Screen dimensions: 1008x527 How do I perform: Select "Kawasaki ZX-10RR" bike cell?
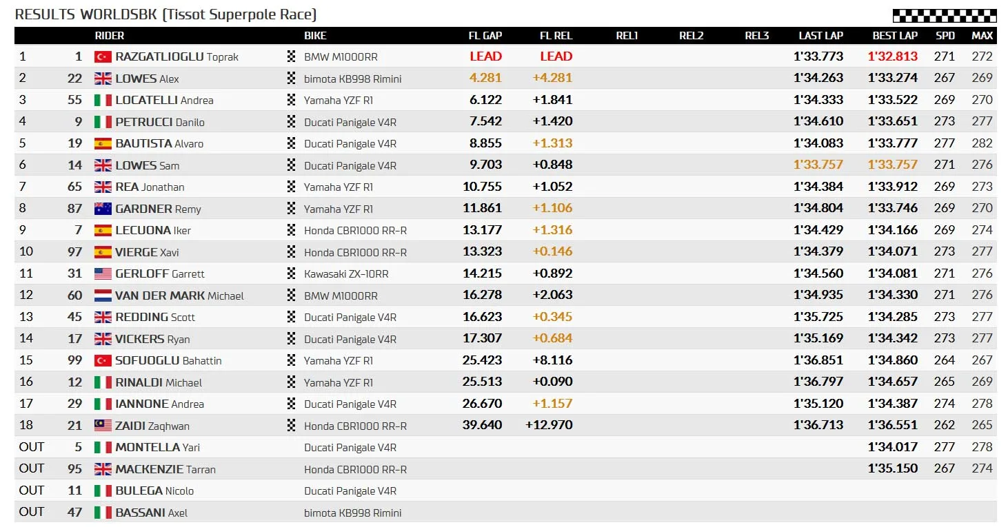(x=347, y=273)
